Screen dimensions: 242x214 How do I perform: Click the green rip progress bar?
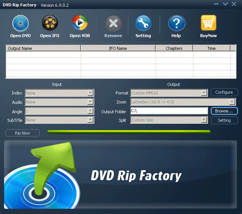(x=129, y=132)
